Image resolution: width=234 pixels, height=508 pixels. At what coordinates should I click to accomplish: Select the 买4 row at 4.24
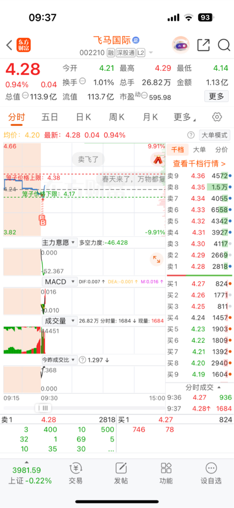(x=199, y=318)
